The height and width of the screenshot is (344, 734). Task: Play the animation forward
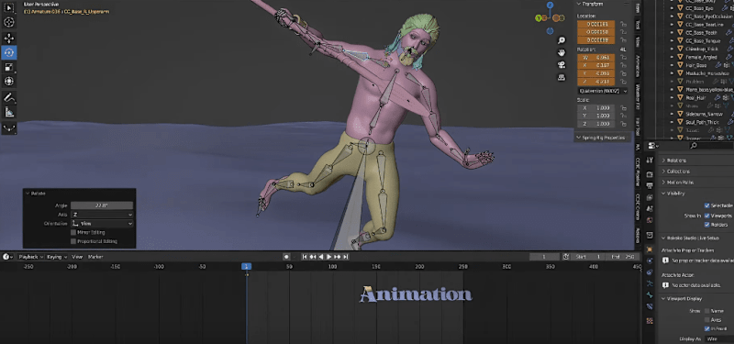pyautogui.click(x=329, y=257)
